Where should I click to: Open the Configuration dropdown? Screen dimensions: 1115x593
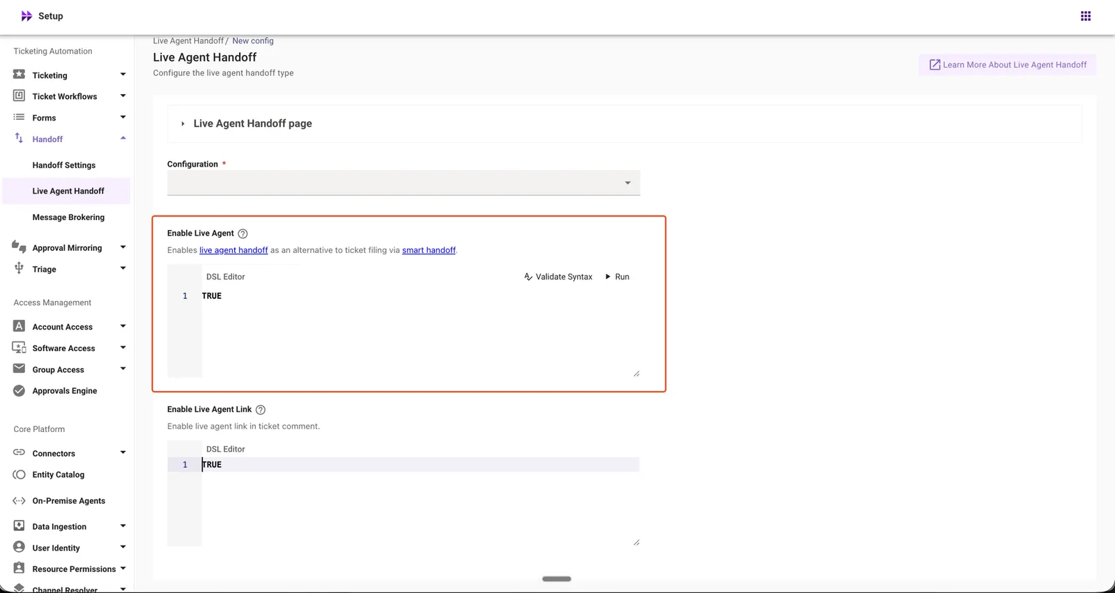tap(403, 183)
